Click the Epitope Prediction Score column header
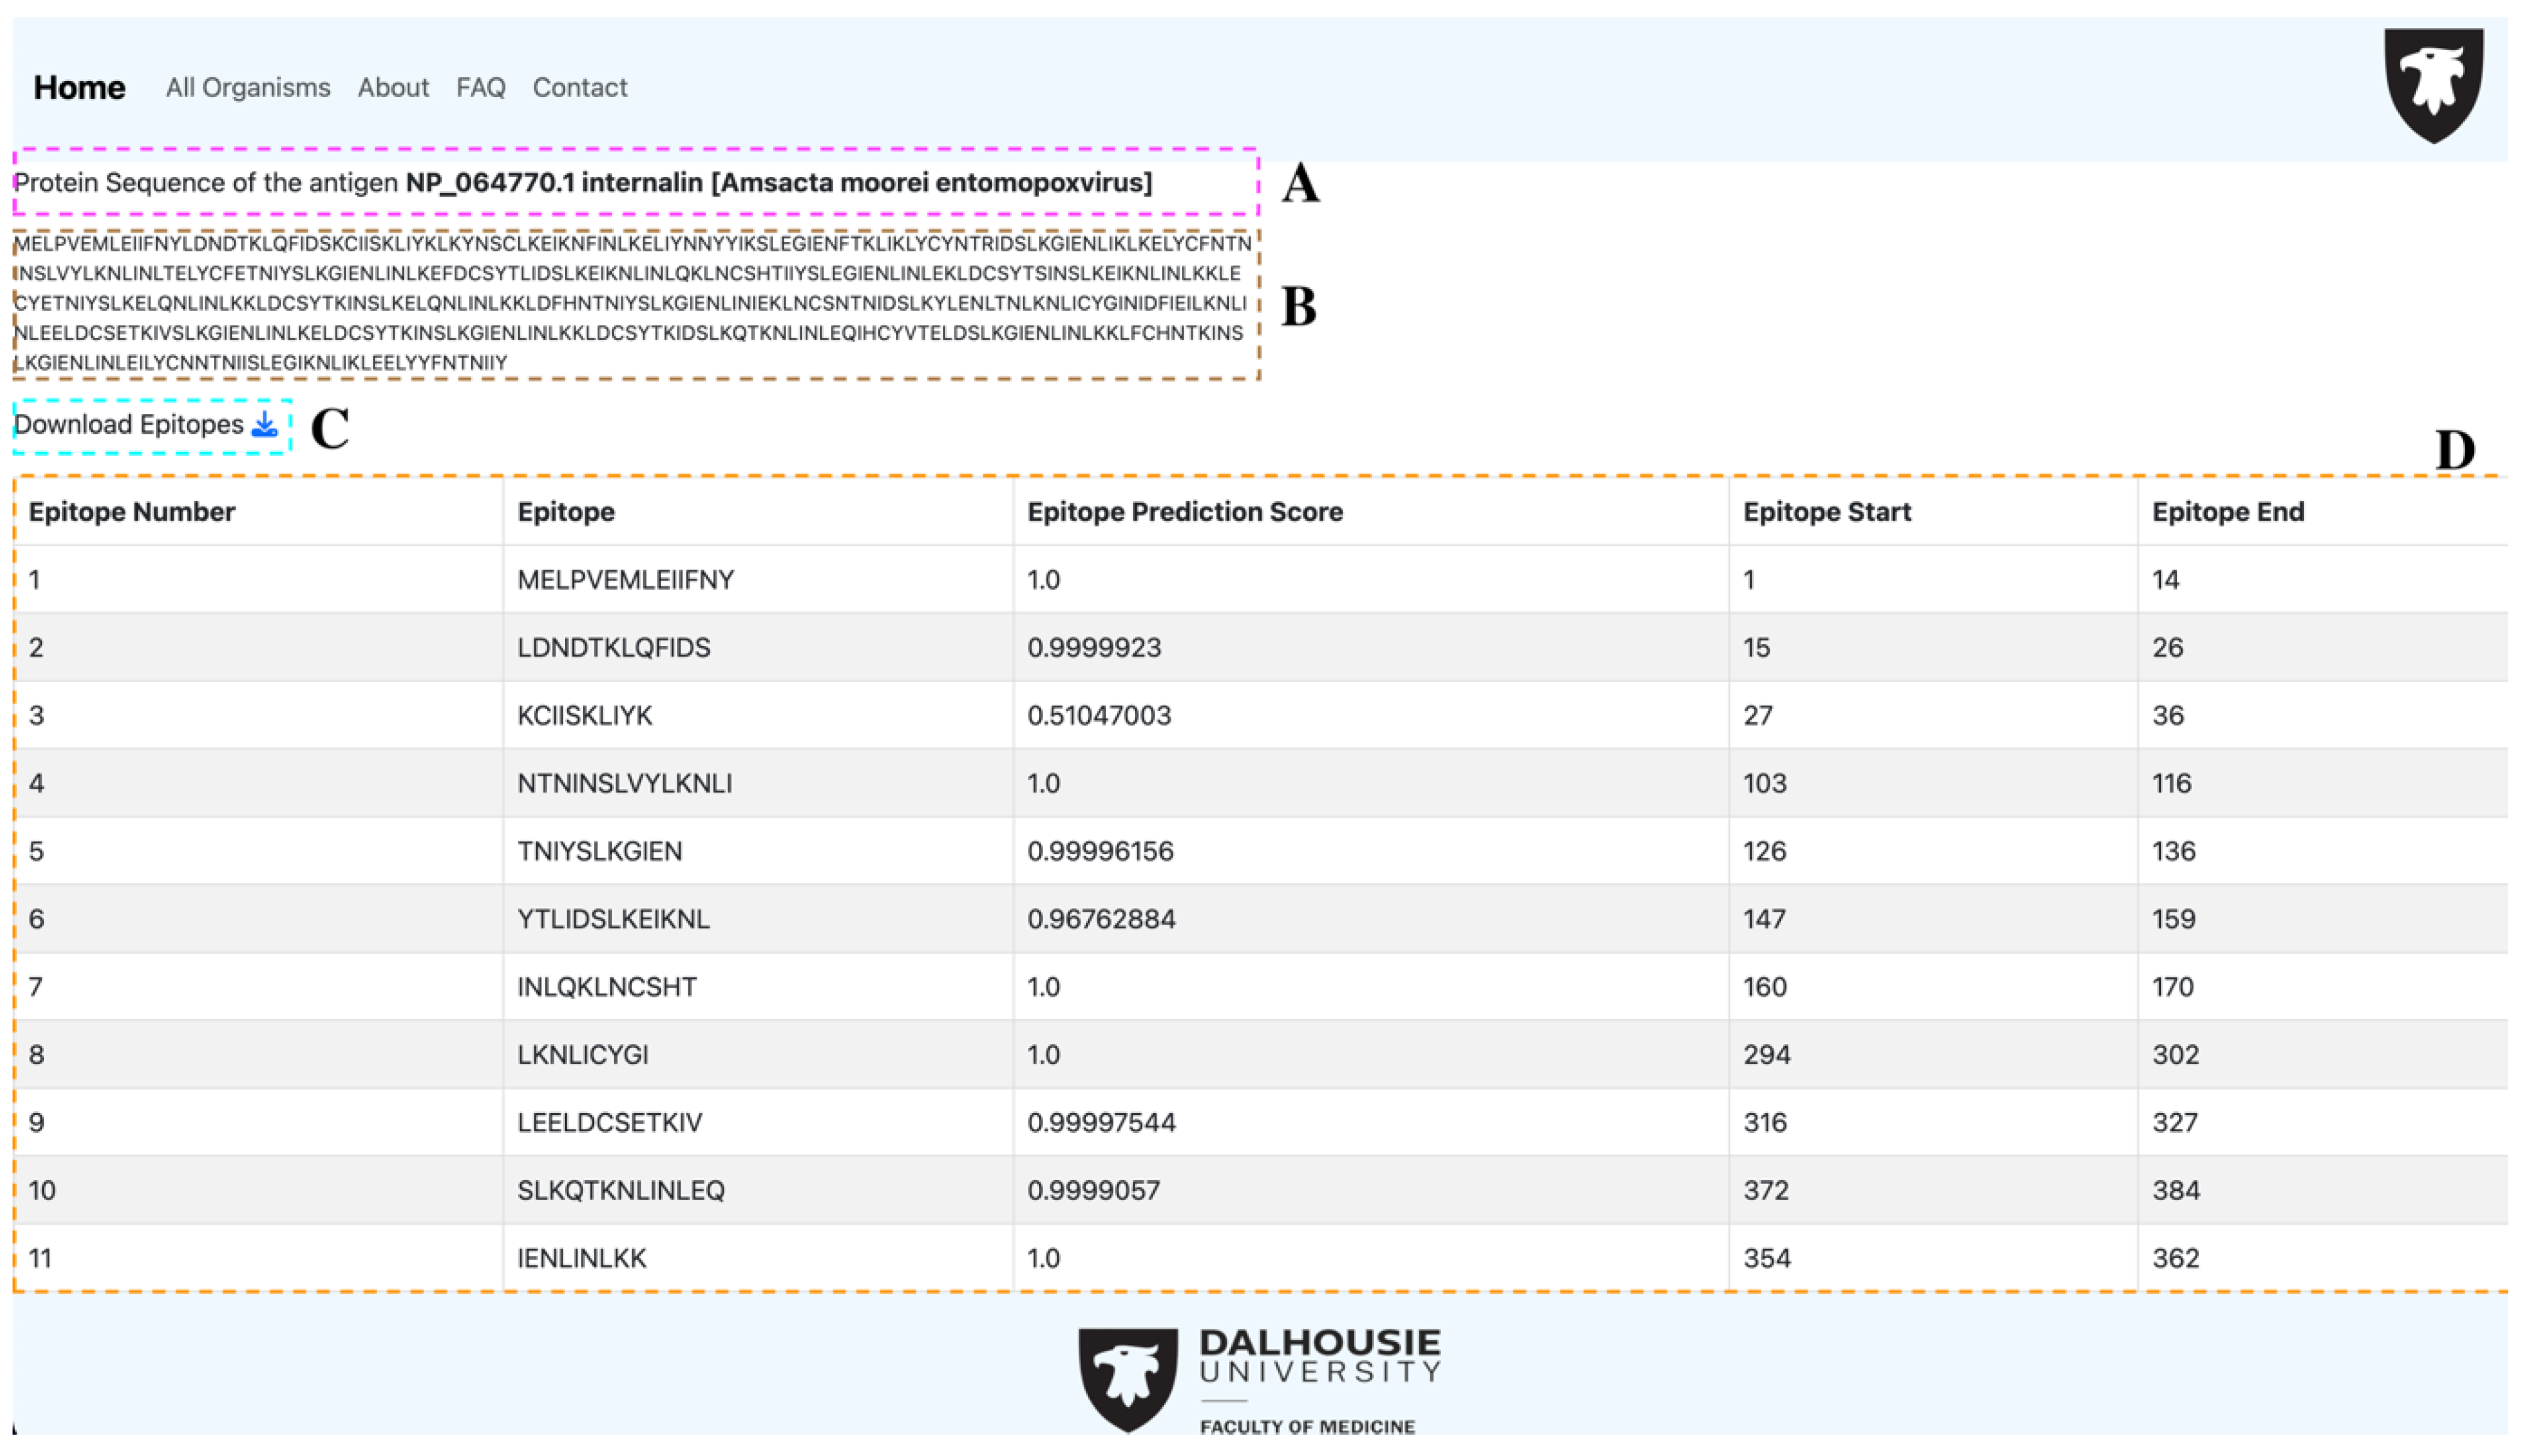2534x1456 pixels. click(1185, 512)
